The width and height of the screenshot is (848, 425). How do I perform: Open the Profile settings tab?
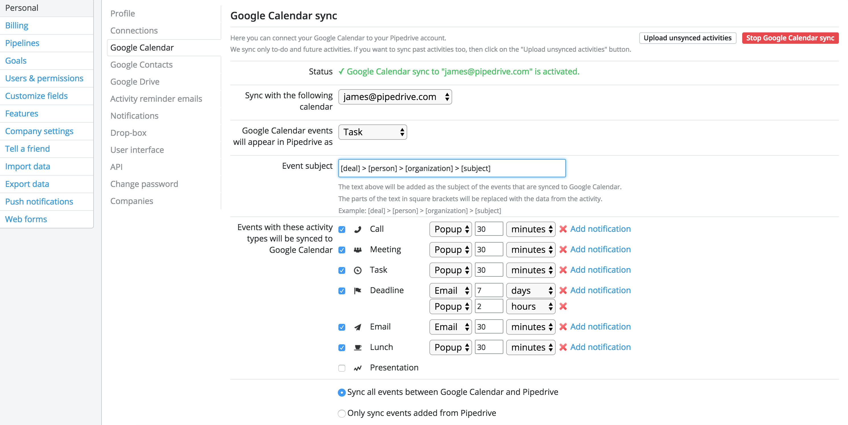[x=123, y=13]
